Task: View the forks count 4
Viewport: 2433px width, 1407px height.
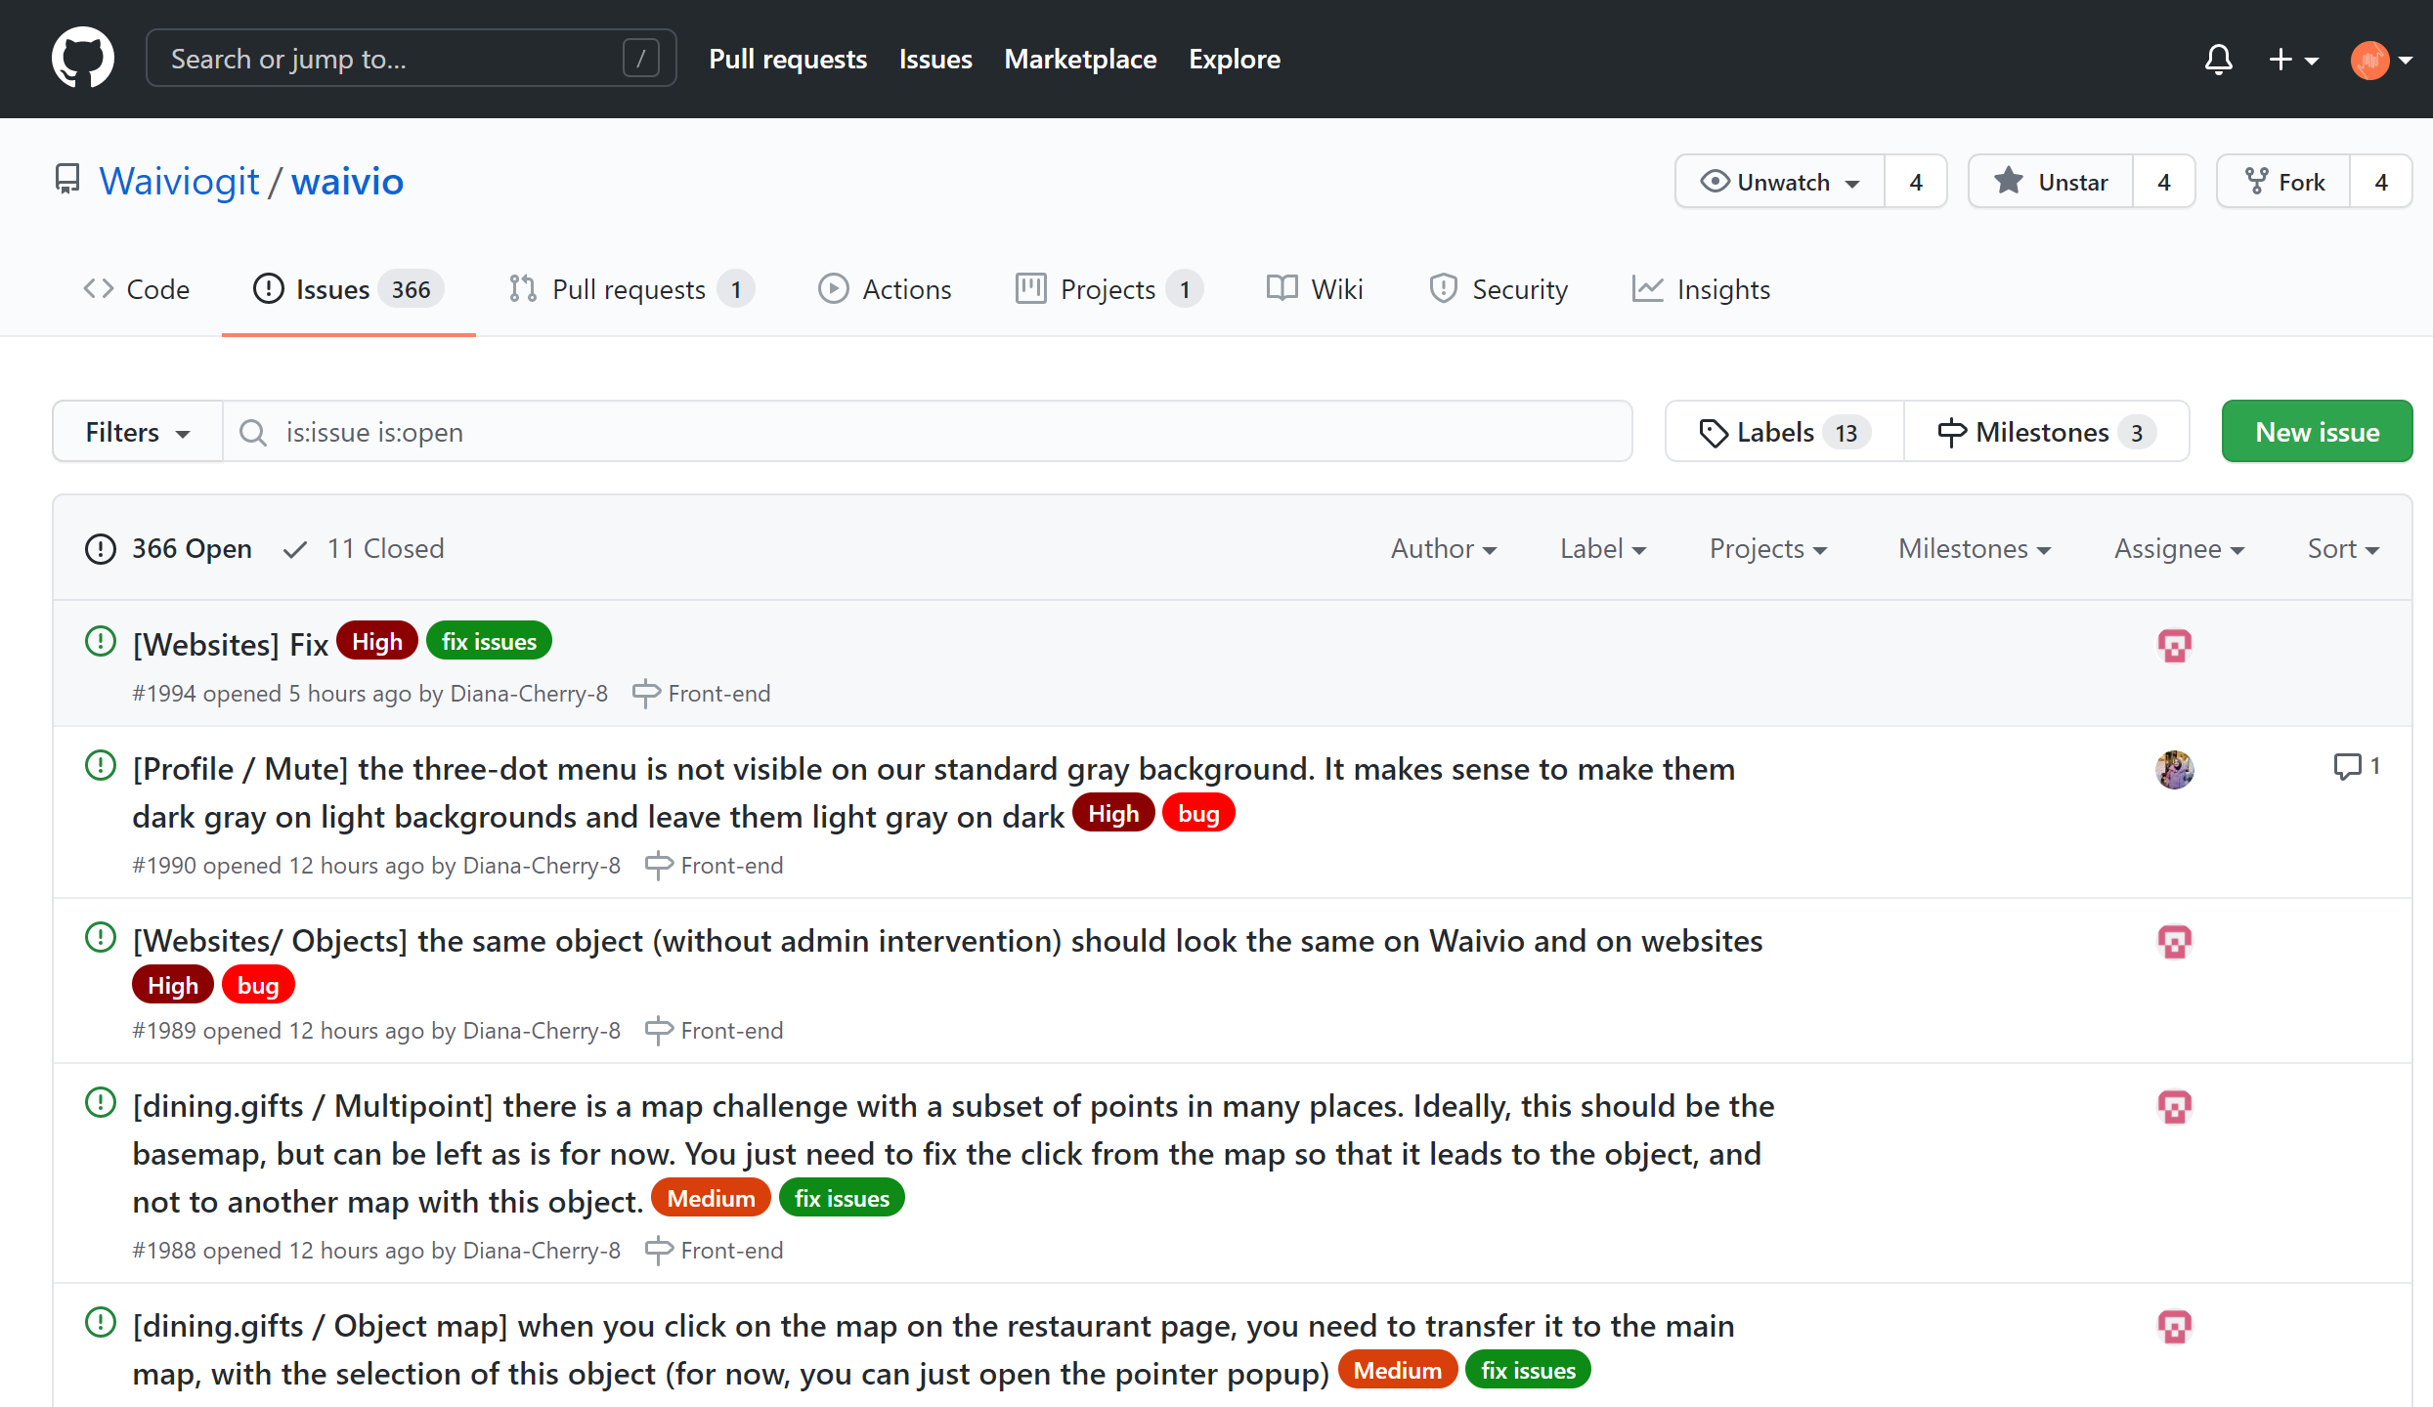Action: point(2381,182)
